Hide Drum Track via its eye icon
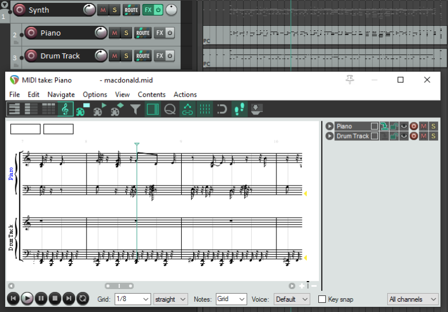 403,136
